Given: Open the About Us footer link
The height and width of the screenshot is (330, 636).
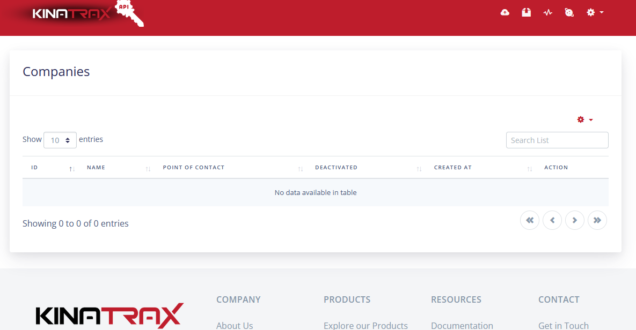Looking at the screenshot, I should click(x=235, y=325).
